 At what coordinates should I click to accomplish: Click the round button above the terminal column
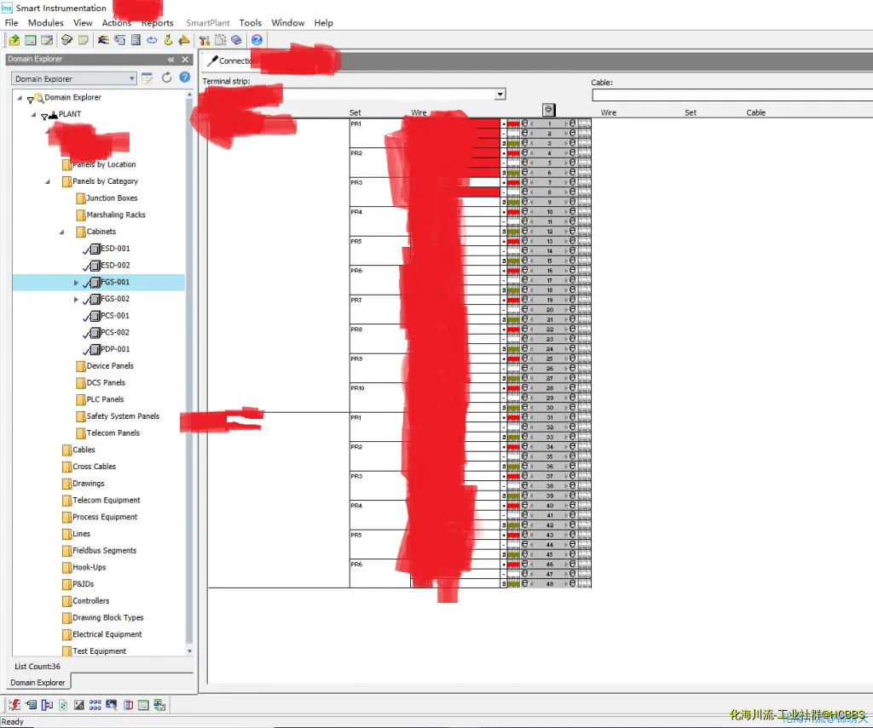point(548,110)
